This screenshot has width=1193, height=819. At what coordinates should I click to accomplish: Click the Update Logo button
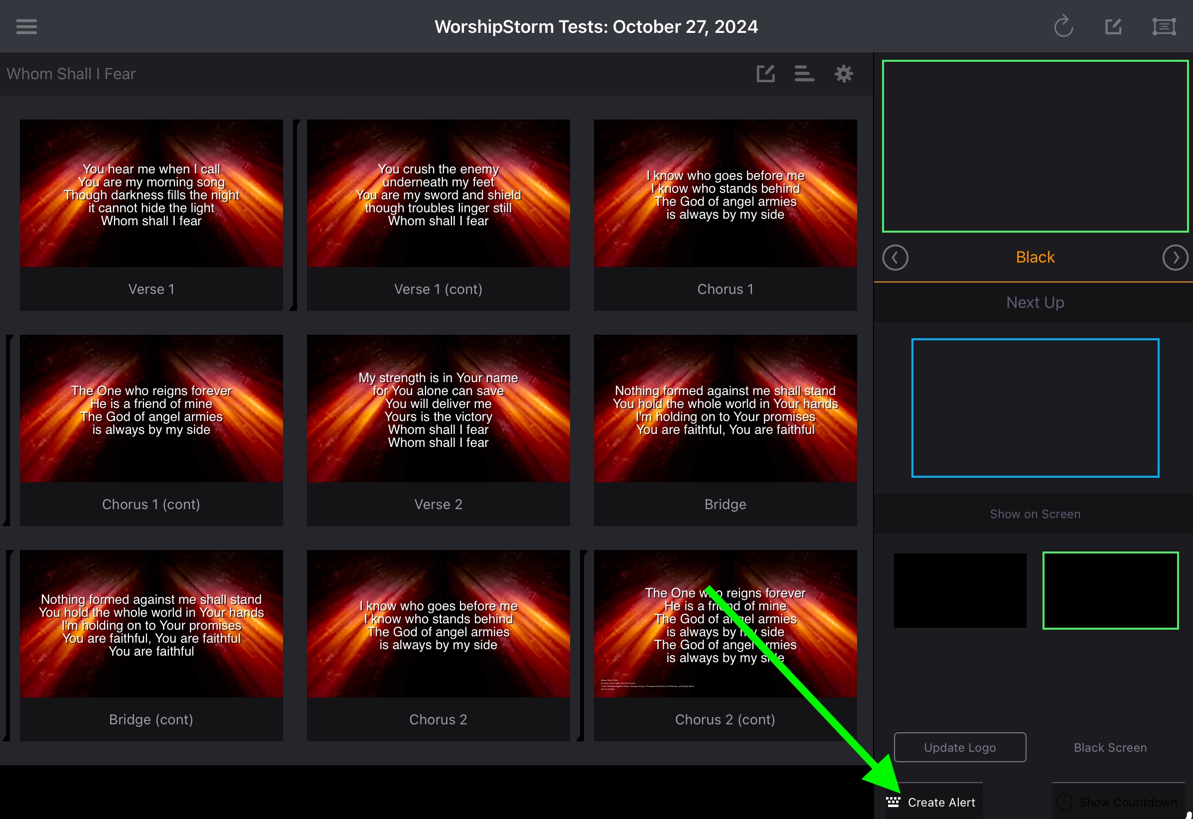(960, 747)
